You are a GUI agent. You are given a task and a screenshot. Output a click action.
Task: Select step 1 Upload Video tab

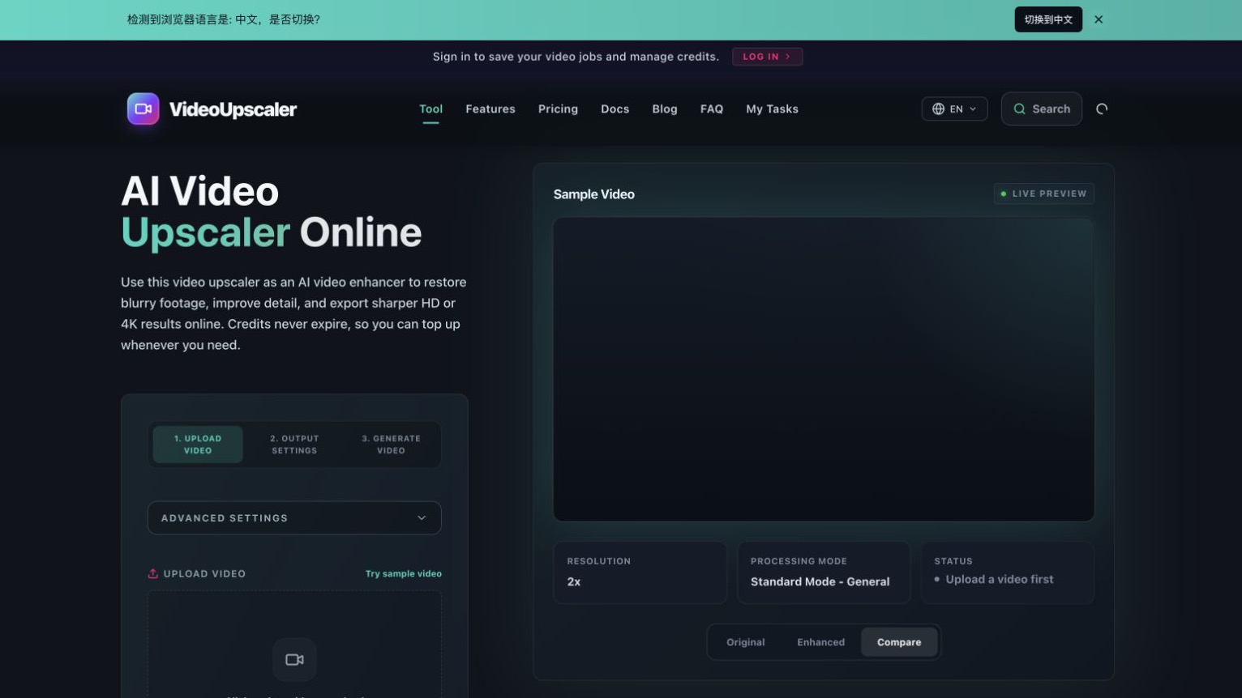[198, 445]
